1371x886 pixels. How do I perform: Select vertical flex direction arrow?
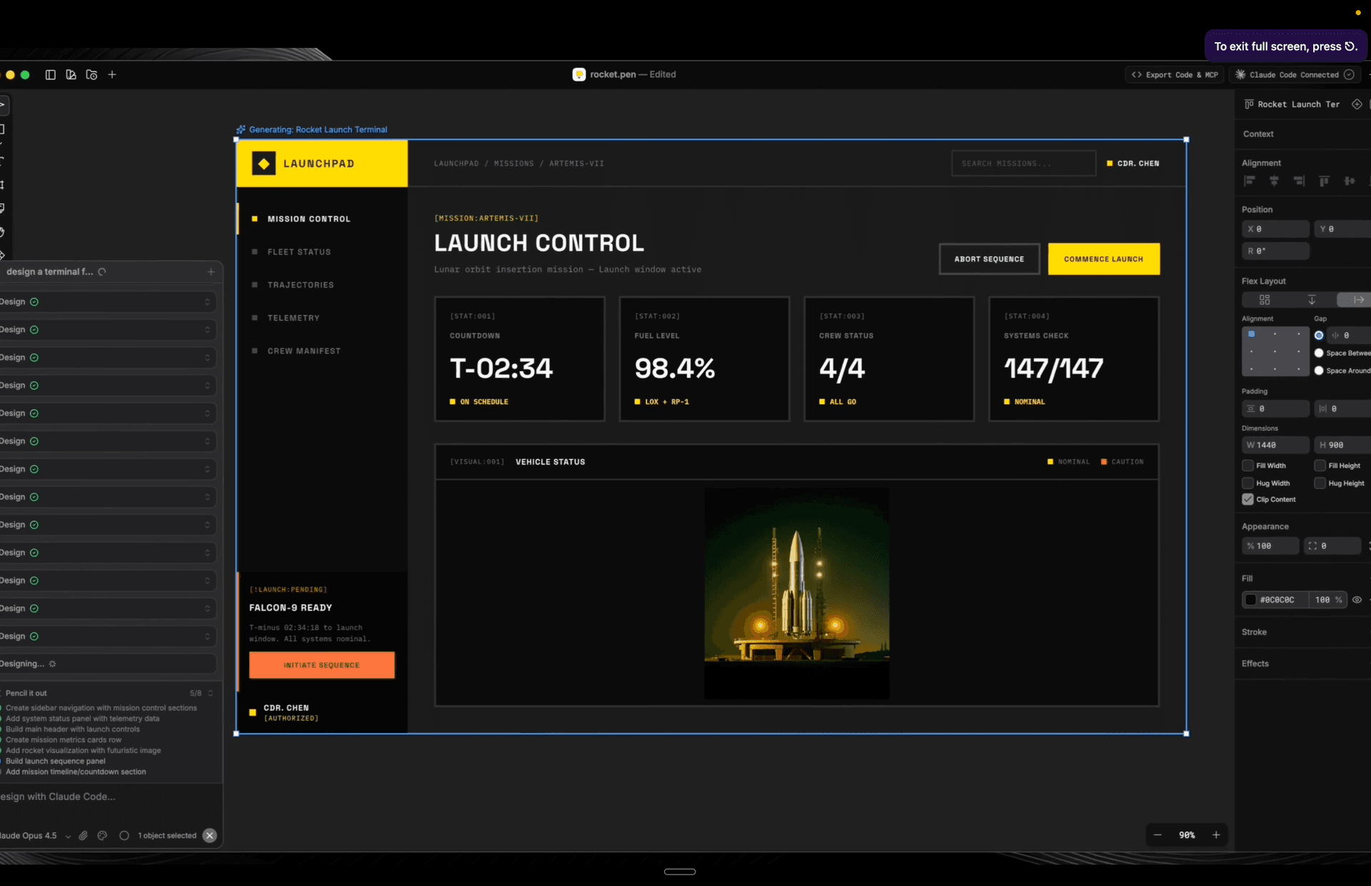point(1312,300)
